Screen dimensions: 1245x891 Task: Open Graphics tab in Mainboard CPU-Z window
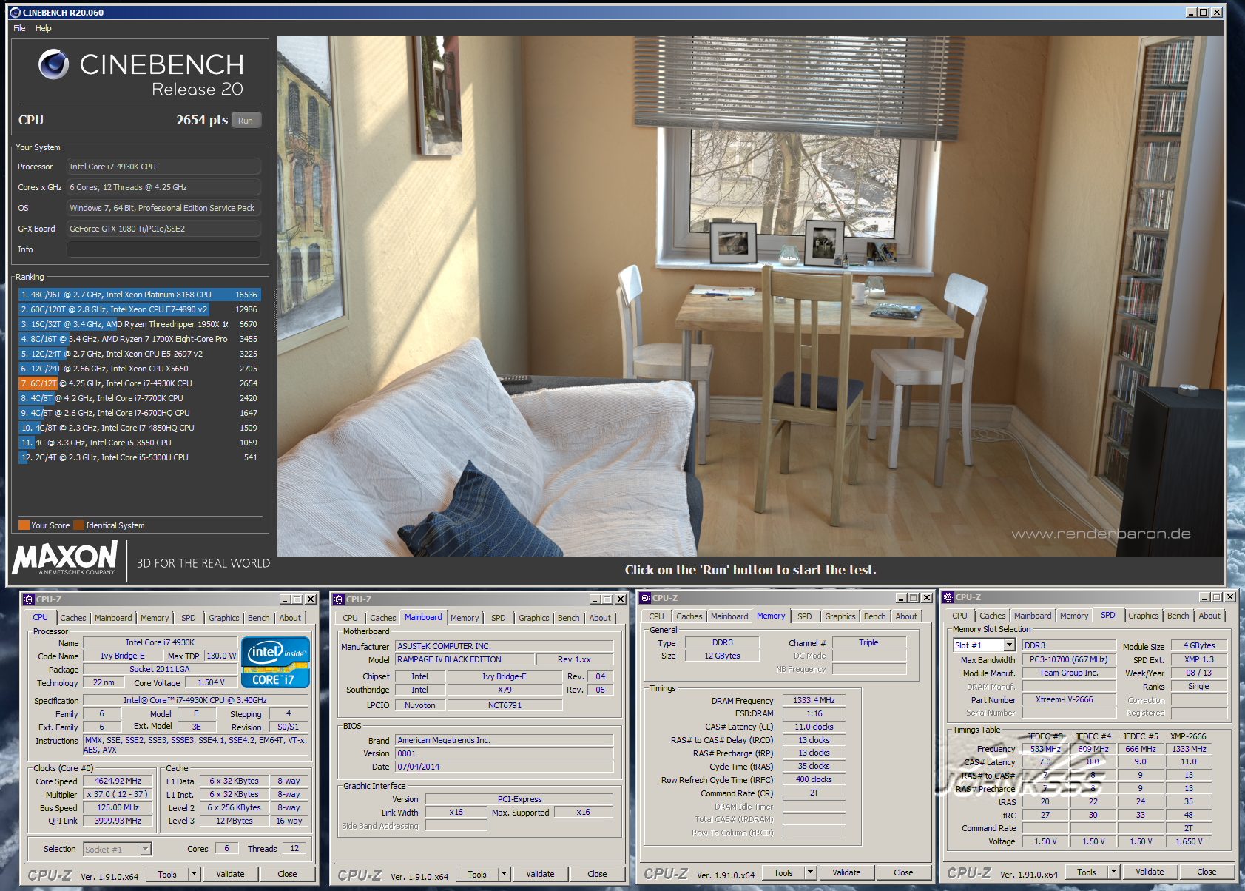[x=533, y=618]
